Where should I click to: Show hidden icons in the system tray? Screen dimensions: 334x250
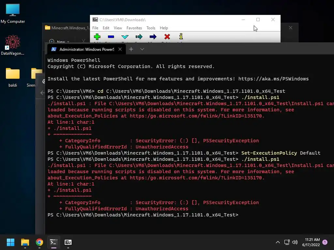click(x=278, y=242)
